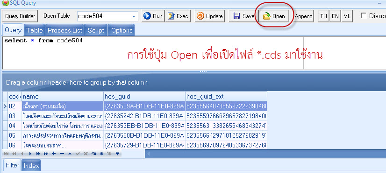This screenshot has width=386, height=173.
Task: Click the VL button
Action: [347, 16]
